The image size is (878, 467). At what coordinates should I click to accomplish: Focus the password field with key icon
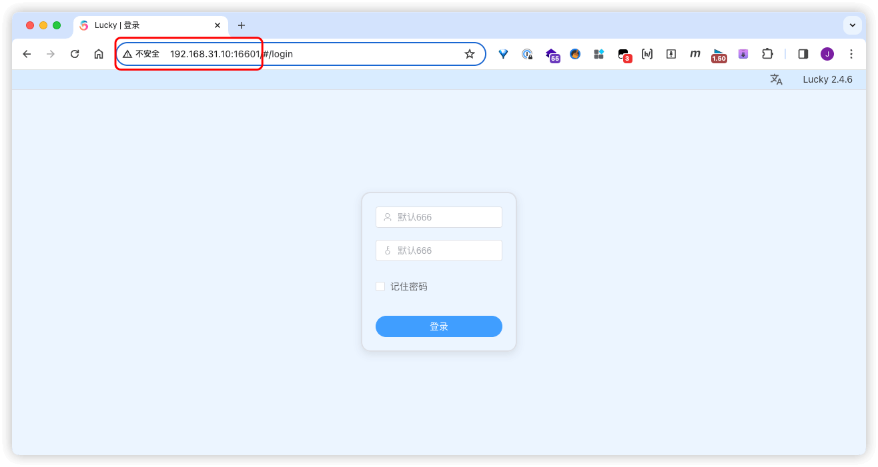[439, 250]
